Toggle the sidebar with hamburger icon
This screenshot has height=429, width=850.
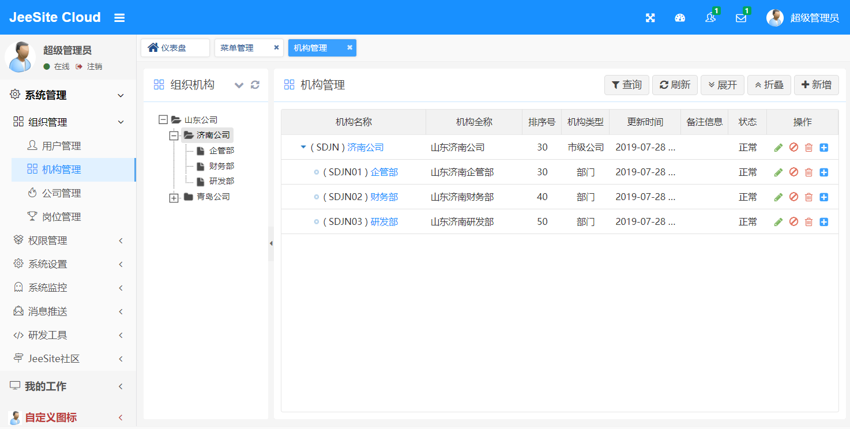coord(119,18)
